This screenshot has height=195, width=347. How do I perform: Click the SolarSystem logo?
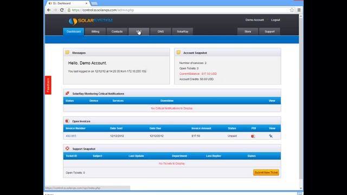(91, 21)
